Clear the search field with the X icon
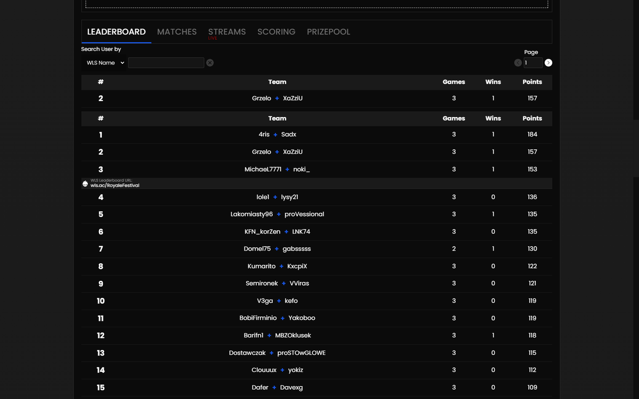This screenshot has height=399, width=639. [210, 63]
